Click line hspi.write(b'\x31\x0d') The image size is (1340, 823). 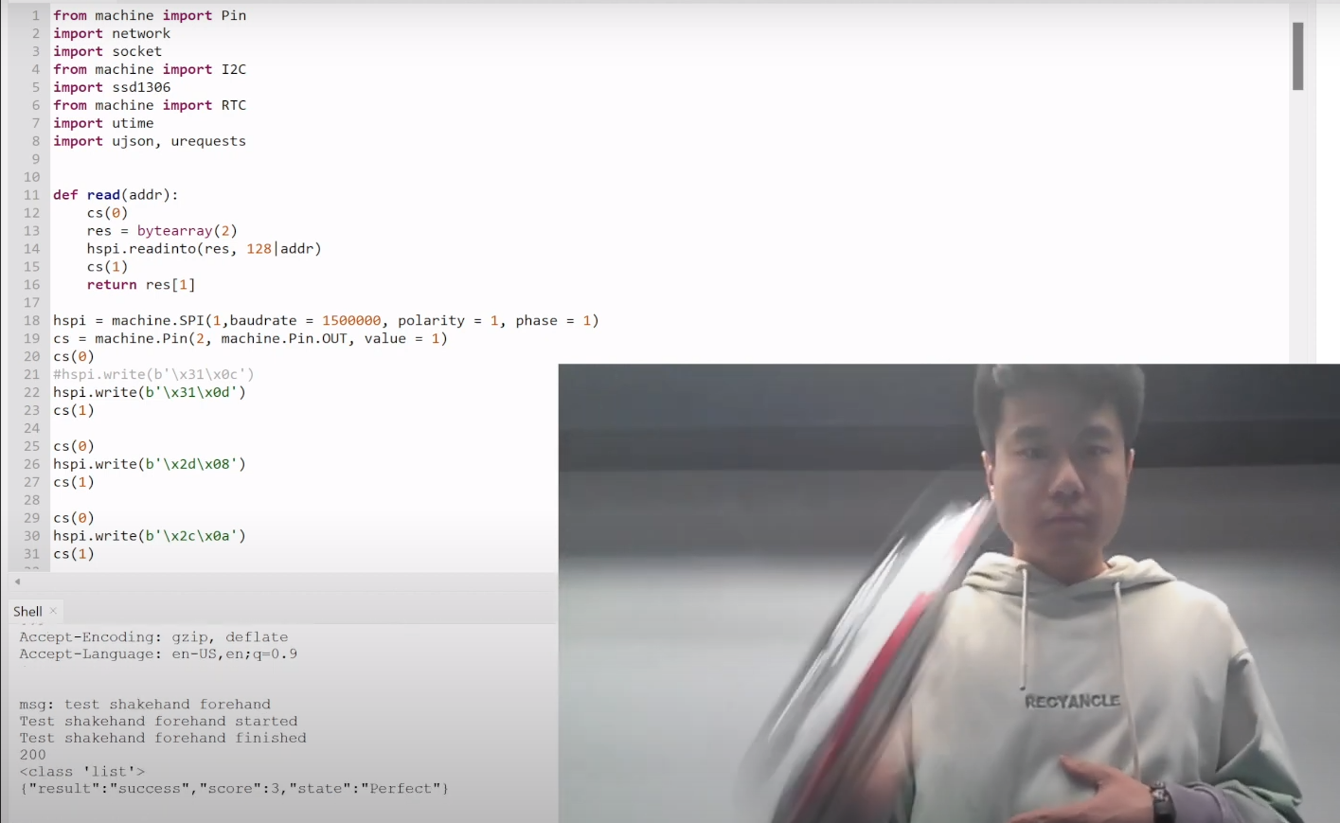pyautogui.click(x=150, y=393)
